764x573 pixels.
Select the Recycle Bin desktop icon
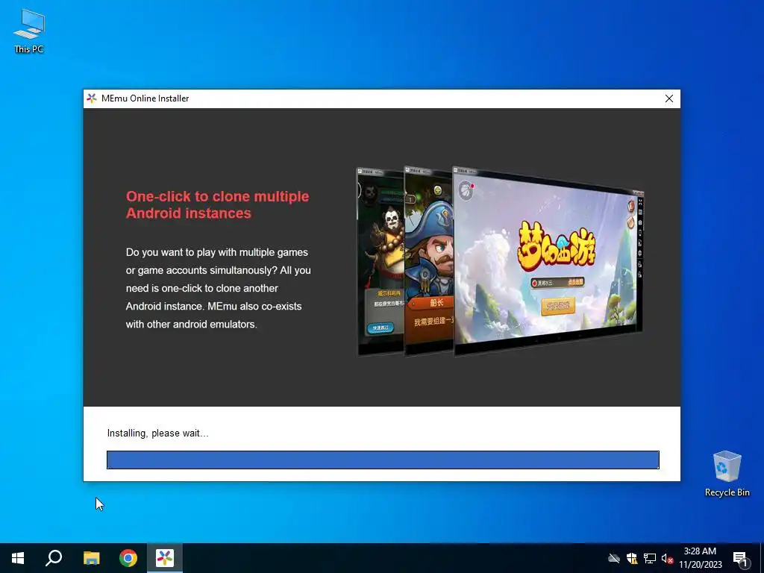727,473
